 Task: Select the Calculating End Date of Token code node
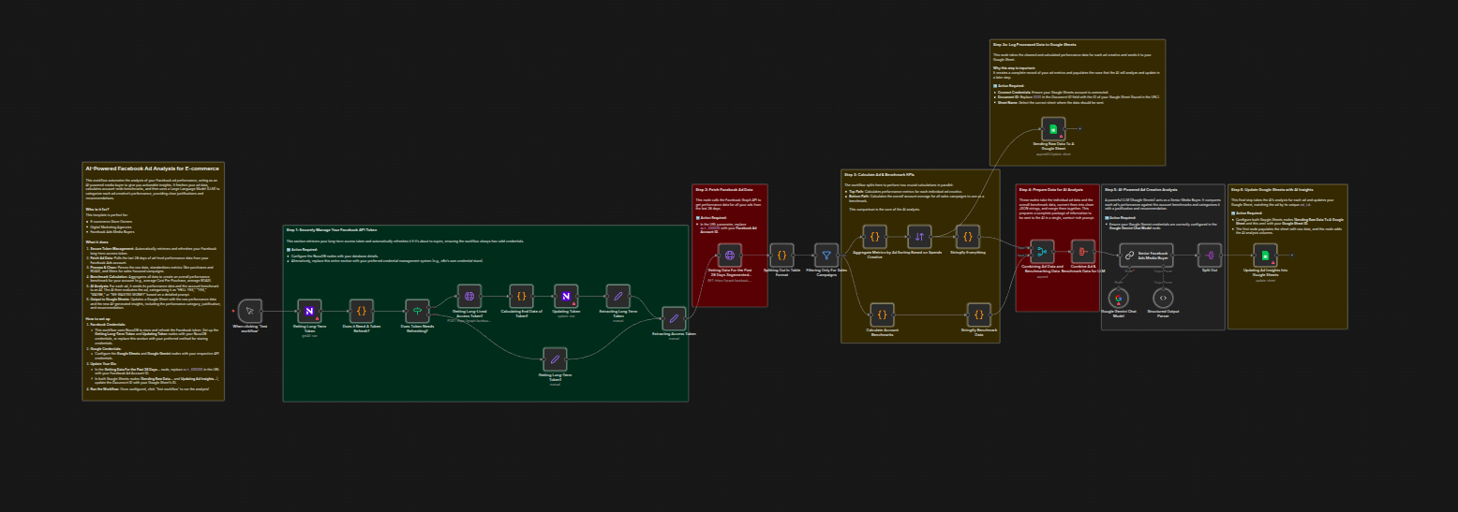click(521, 296)
